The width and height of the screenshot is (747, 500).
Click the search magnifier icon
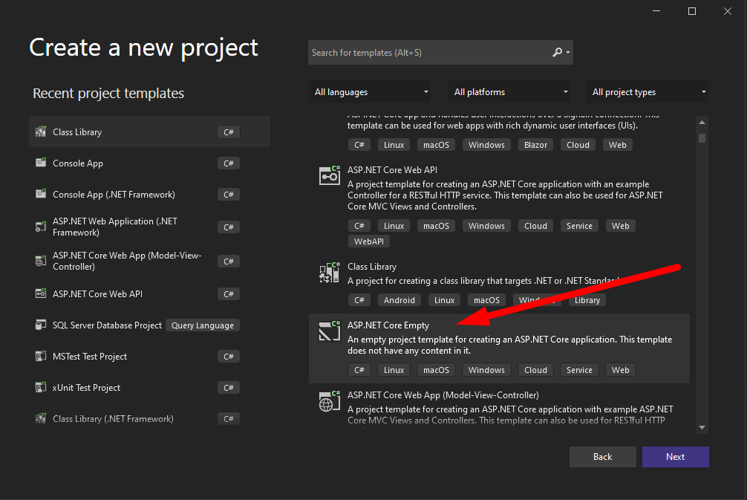(x=558, y=53)
